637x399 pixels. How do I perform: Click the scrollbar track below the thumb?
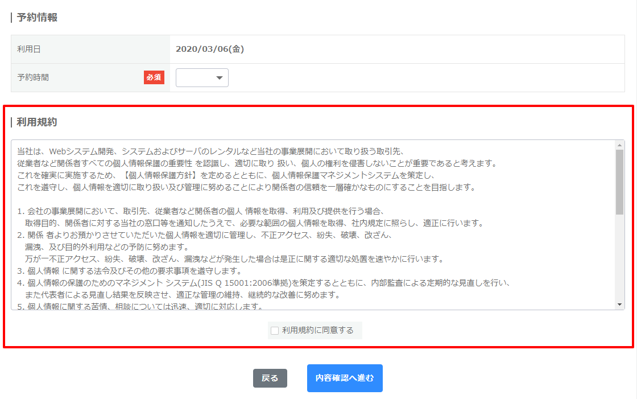coord(619,256)
